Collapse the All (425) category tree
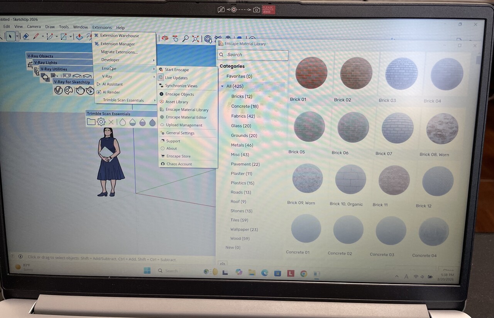 pos(222,86)
